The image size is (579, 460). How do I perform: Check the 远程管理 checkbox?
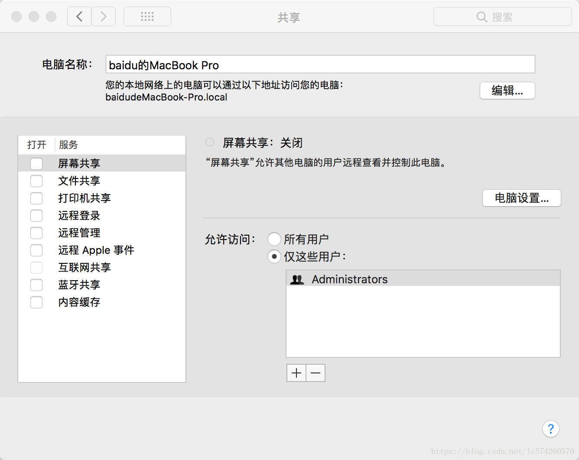tap(36, 233)
